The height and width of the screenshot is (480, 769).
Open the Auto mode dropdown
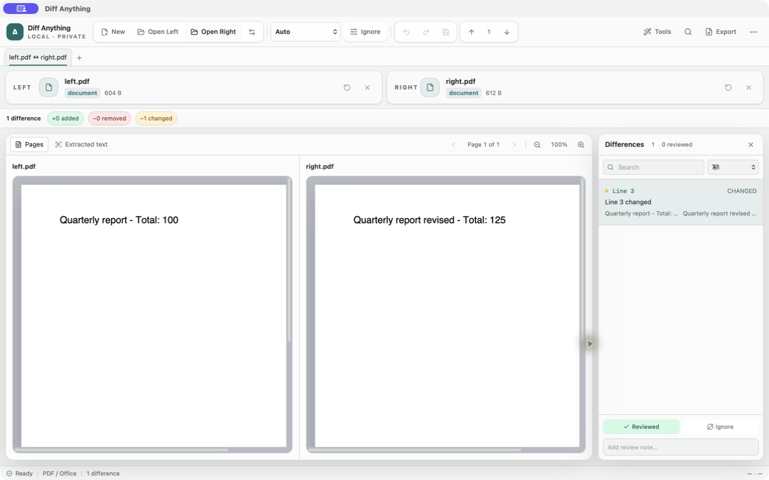click(305, 32)
